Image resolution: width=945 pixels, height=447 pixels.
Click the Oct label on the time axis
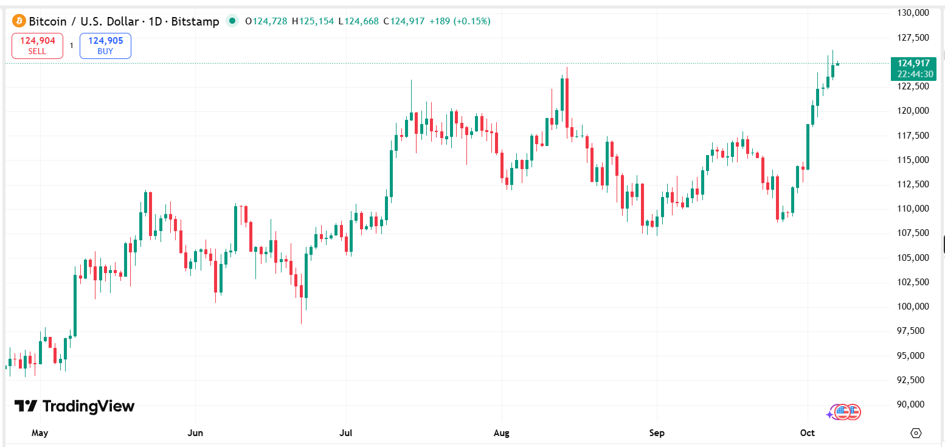[807, 433]
